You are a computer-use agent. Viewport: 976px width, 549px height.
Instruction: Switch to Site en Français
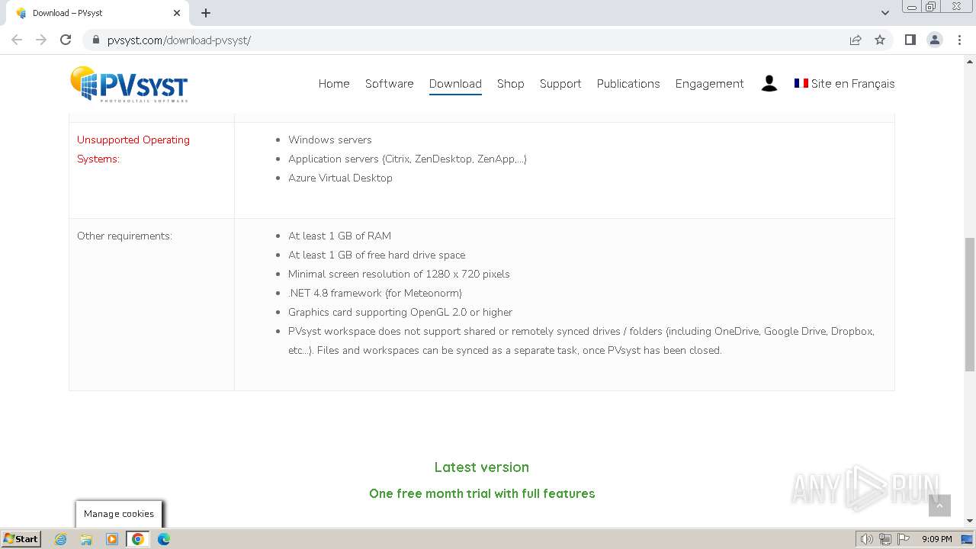pos(845,84)
